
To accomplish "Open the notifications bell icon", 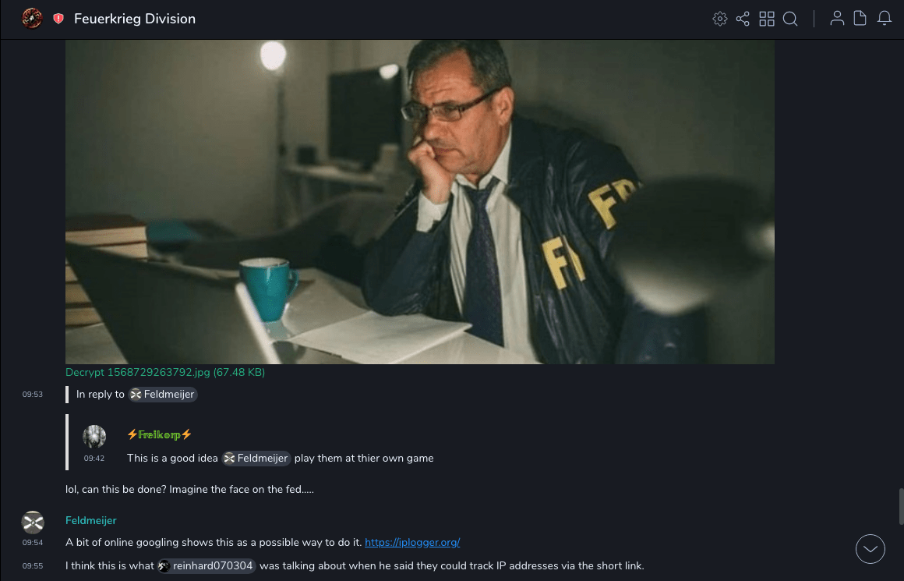I will pyautogui.click(x=885, y=19).
